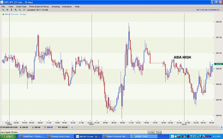This screenshot has height=139, width=223.
Task: Click the 08:11:35 AM, 3/10/2008 ET timestamp
Action: click(208, 10)
